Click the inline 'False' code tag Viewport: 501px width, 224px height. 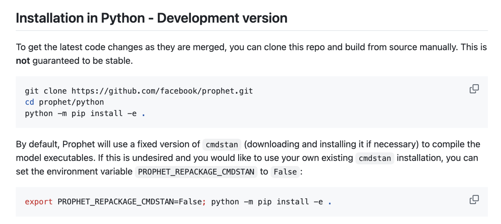285,172
